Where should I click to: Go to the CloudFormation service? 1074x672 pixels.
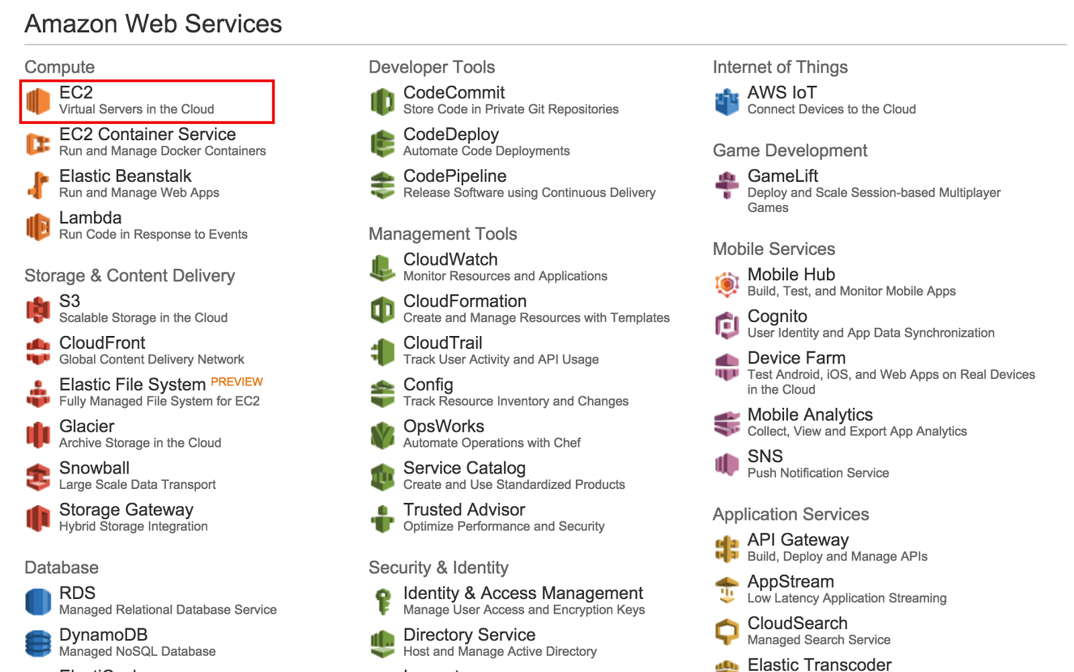(465, 301)
